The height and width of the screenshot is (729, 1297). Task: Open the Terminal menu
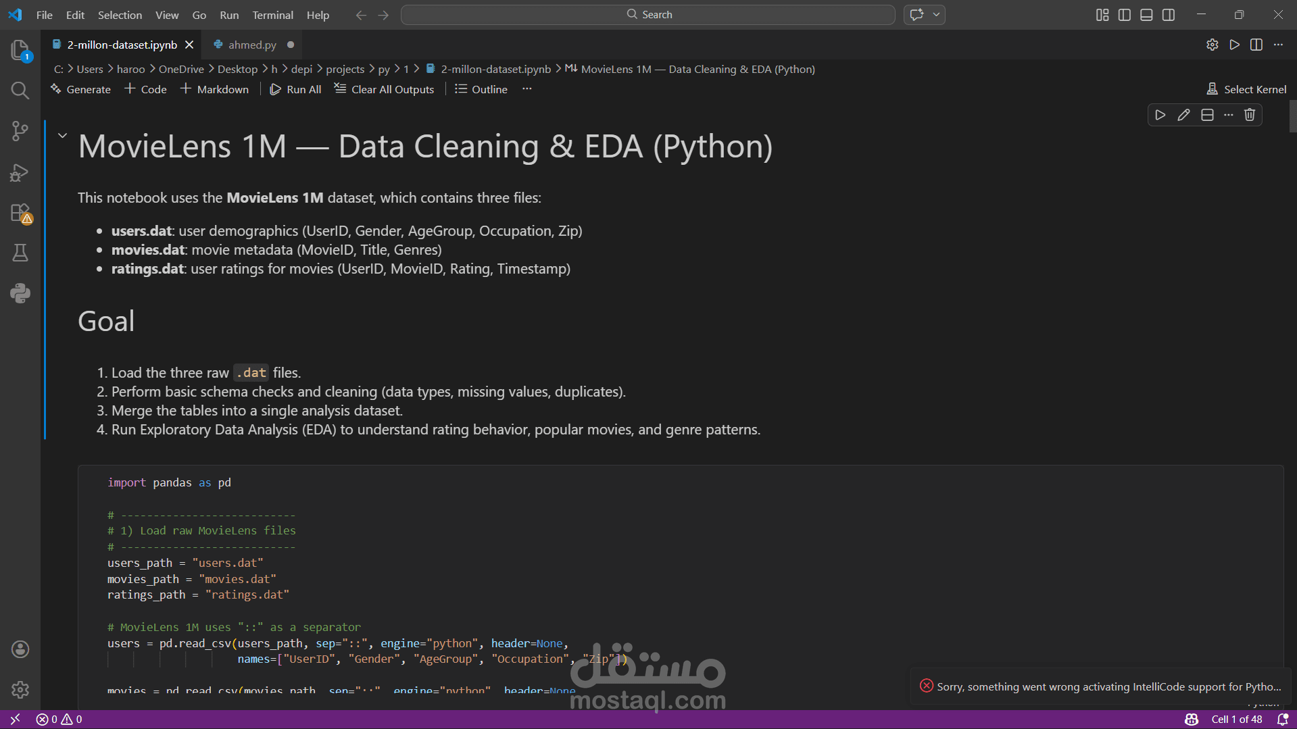pos(272,14)
